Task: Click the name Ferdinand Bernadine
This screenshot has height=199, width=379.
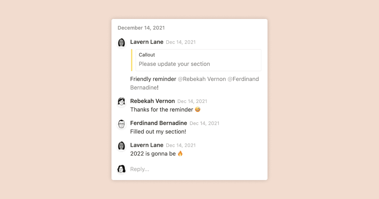Action: (x=159, y=123)
